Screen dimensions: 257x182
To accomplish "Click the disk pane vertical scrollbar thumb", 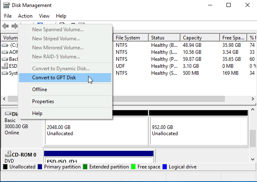I will 252,138.
